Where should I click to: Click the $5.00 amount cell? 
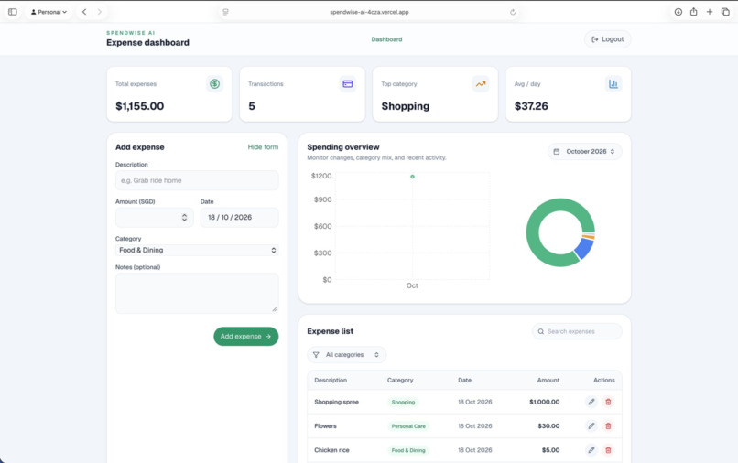[x=550, y=450]
